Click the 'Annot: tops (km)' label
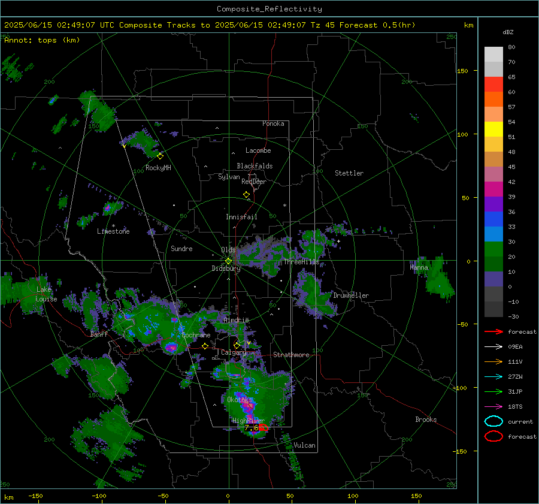This screenshot has height=504, width=539. [x=42, y=40]
